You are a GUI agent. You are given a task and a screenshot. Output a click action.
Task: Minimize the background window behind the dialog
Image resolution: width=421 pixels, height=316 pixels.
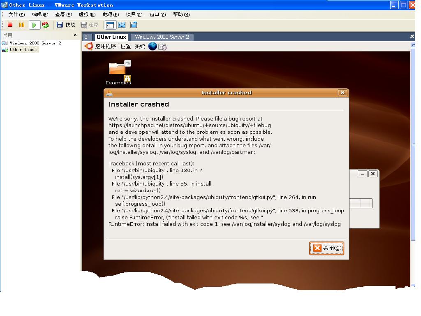(363, 174)
